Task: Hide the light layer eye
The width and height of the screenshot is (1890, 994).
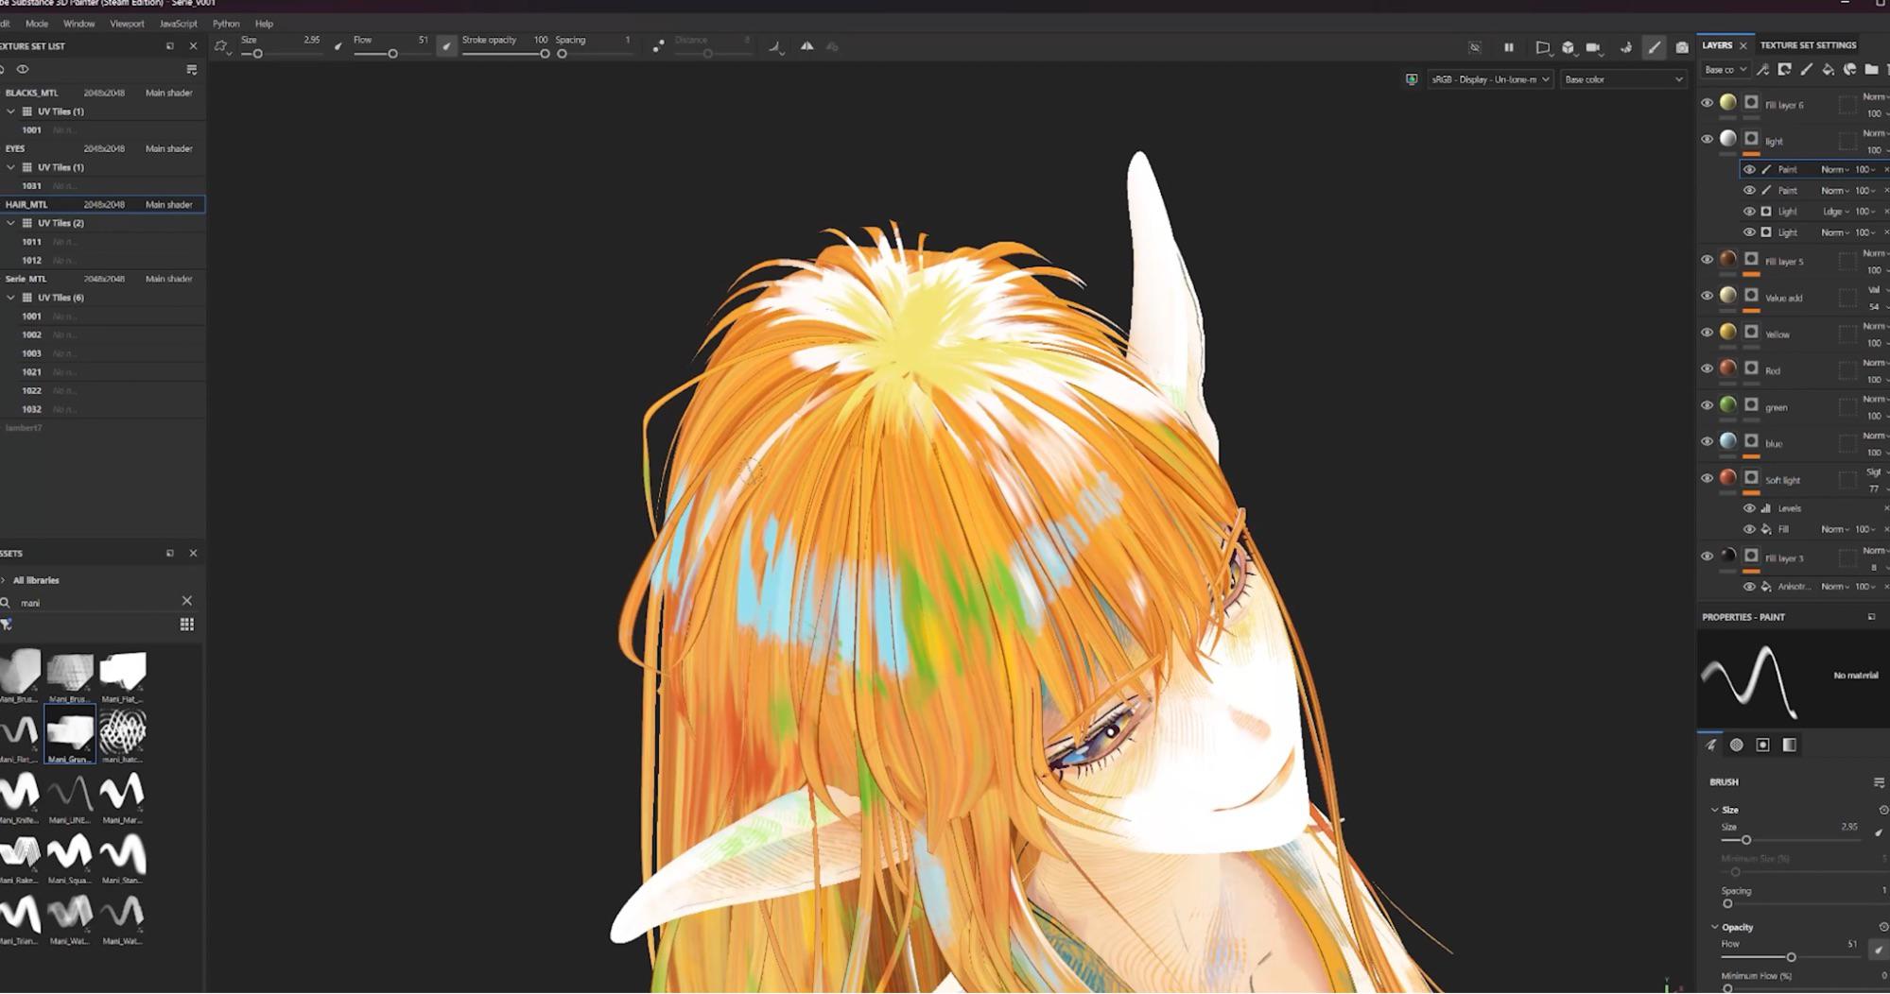Action: (x=1708, y=139)
